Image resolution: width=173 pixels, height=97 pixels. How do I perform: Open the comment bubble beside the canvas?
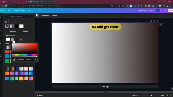(161, 25)
